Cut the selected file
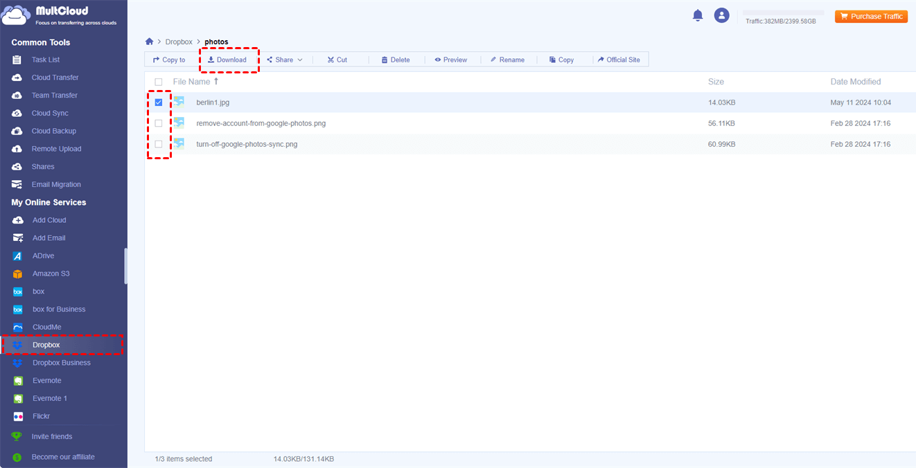This screenshot has width=916, height=468. (337, 60)
